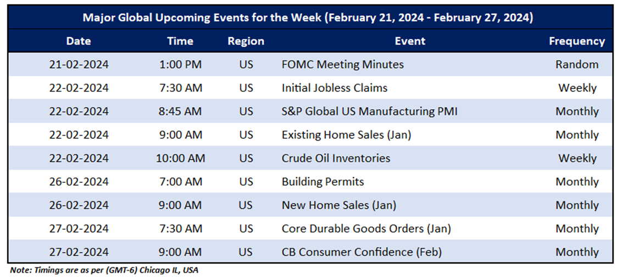This screenshot has height=280, width=618.
Task: Click the New Home Sales (Jan) event
Action: [x=338, y=205]
